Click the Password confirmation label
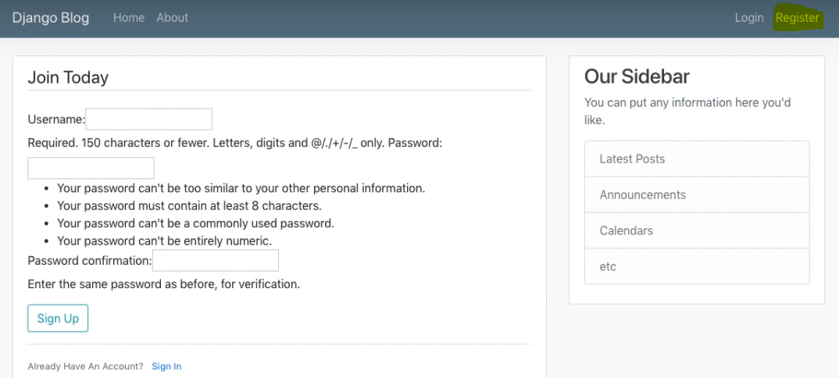The width and height of the screenshot is (839, 378). 89,261
